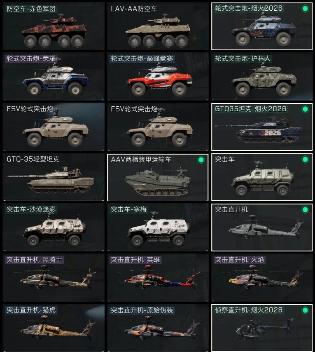Choose the LAV-AA防空车 vehicle card
Viewport: 315px width, 352px height.
click(158, 26)
